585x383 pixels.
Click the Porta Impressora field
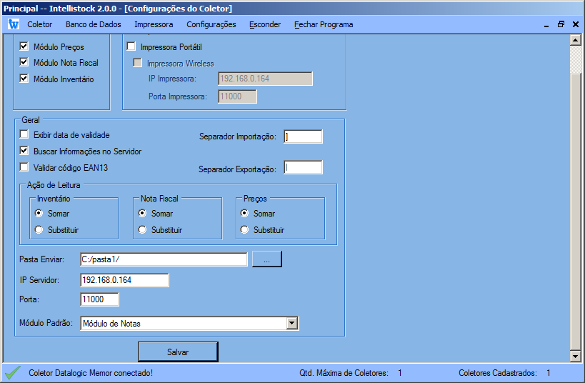coord(237,96)
